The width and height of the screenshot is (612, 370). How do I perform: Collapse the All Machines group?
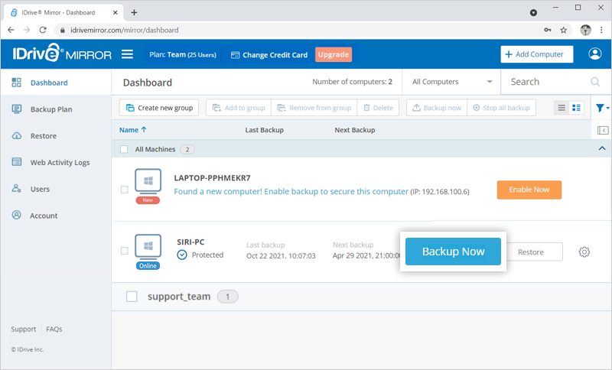click(x=602, y=148)
